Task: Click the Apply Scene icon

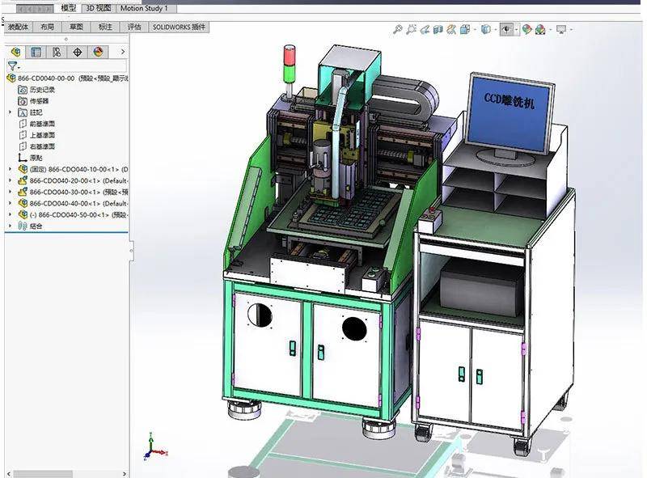Action: [x=540, y=29]
